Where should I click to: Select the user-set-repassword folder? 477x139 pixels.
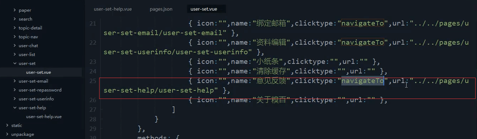(40, 90)
